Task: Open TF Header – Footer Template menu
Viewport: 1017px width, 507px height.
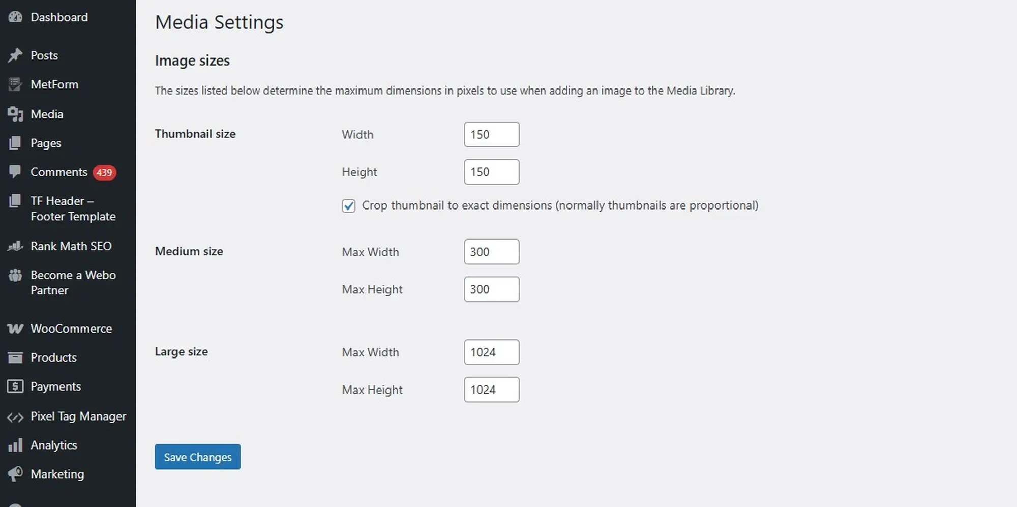Action: 73,208
